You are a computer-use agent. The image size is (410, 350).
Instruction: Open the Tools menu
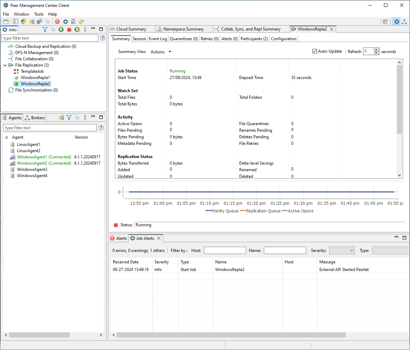click(x=39, y=14)
